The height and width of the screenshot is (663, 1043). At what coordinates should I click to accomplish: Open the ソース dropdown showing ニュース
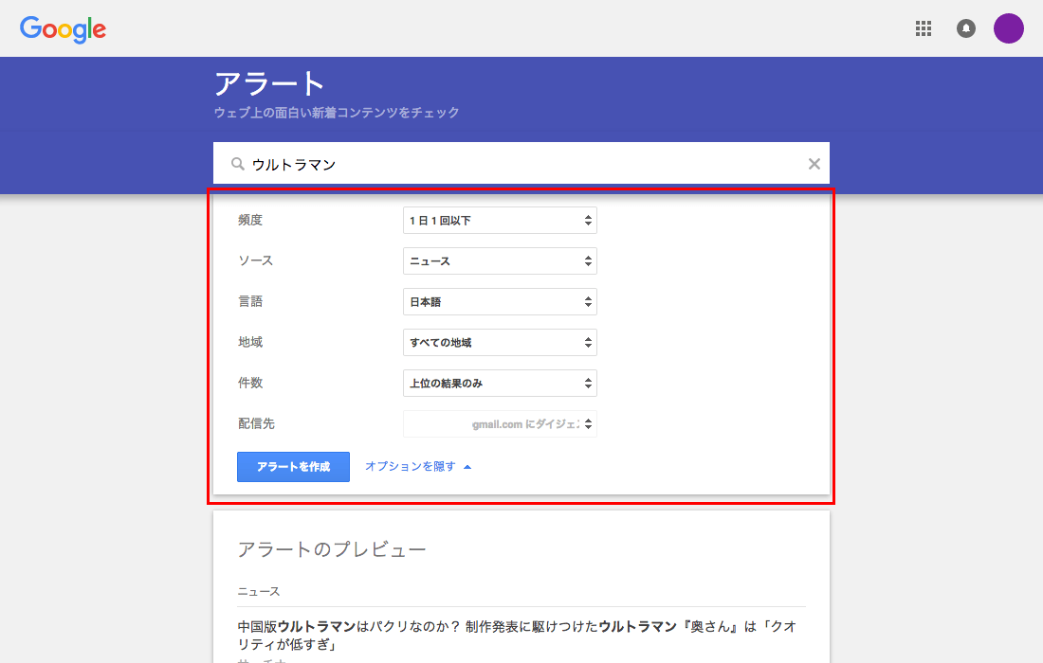tap(501, 261)
